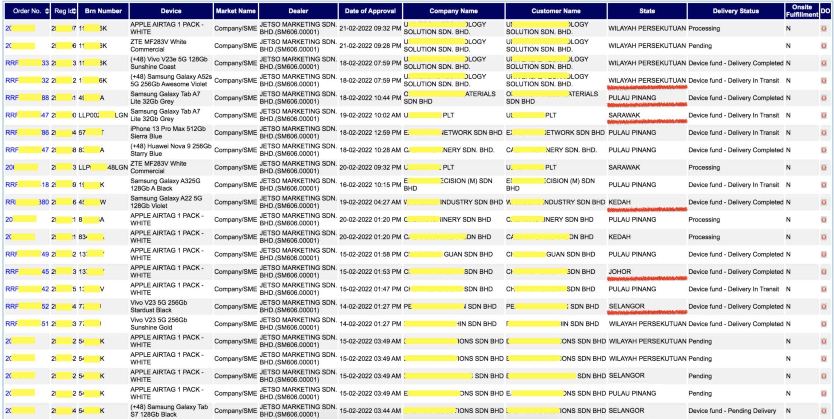Open DO icon for Samsung Galaxy A22 5G row

pyautogui.click(x=824, y=202)
